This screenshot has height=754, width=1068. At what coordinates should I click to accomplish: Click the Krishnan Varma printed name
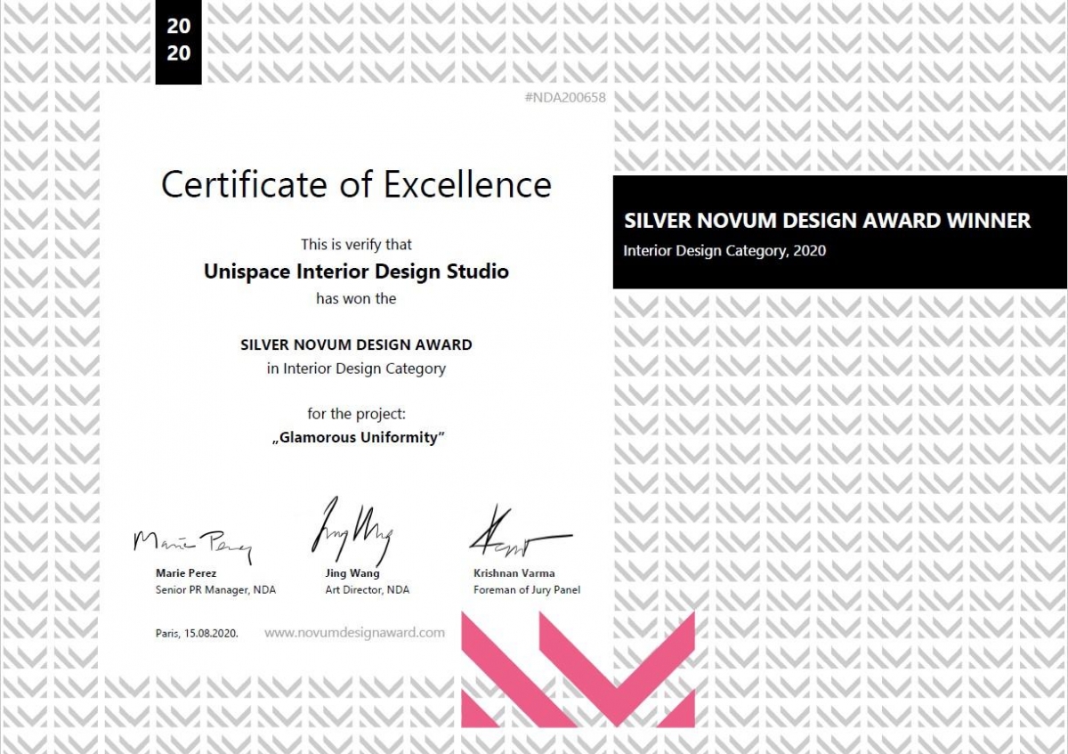click(x=514, y=573)
